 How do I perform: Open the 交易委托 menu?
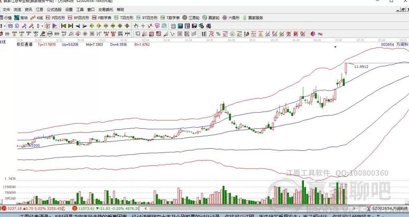(105, 9)
